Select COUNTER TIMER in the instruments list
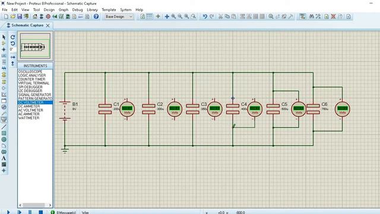This screenshot has width=380, height=214. point(31,79)
